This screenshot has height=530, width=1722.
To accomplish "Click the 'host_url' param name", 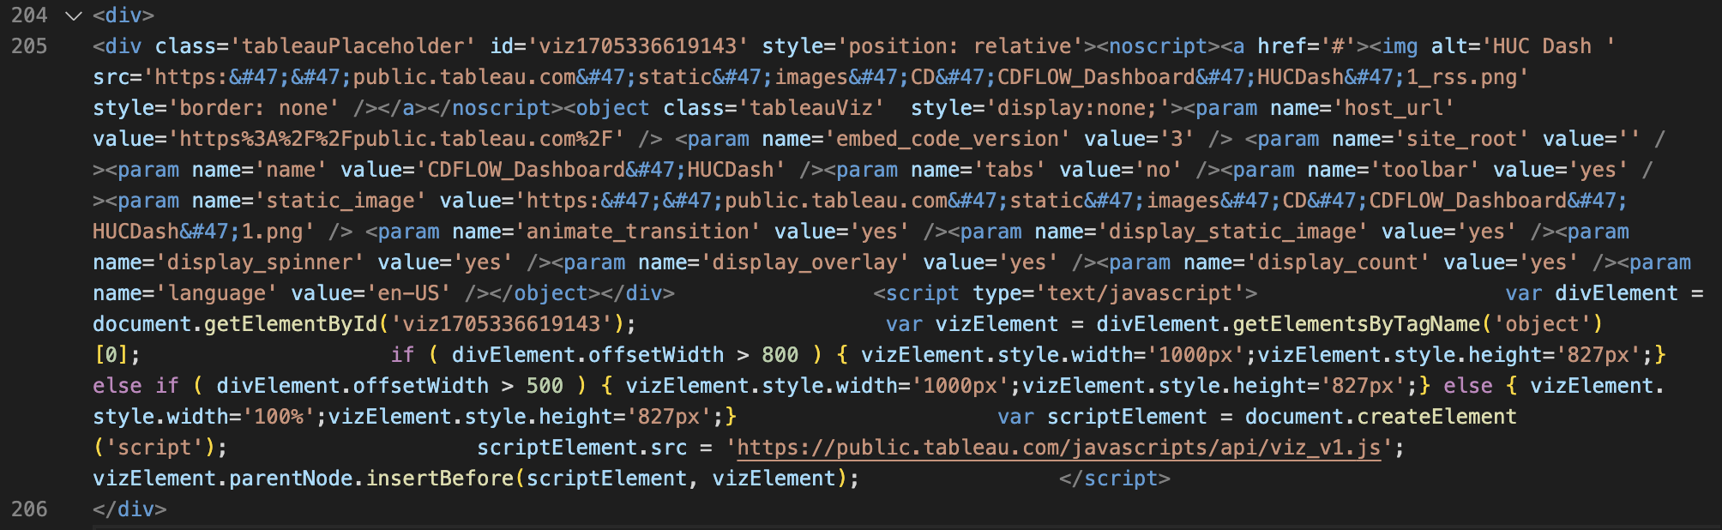I will coord(1394,108).
